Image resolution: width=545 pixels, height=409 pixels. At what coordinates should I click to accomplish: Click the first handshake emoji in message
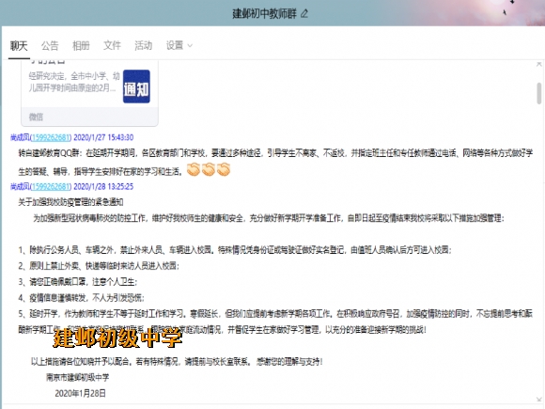coord(194,170)
